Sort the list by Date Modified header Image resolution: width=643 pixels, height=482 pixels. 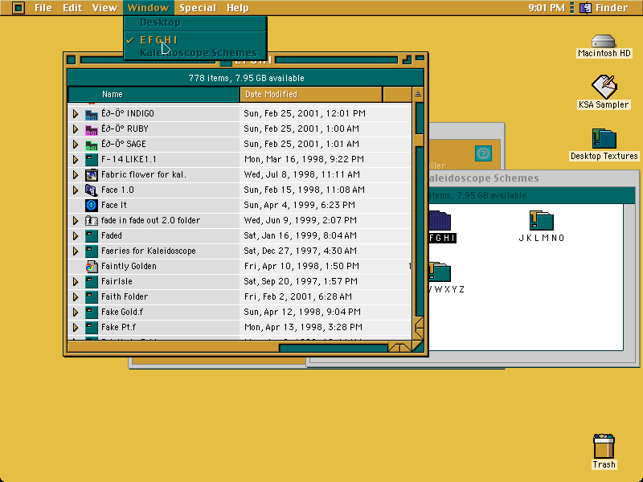pyautogui.click(x=311, y=94)
